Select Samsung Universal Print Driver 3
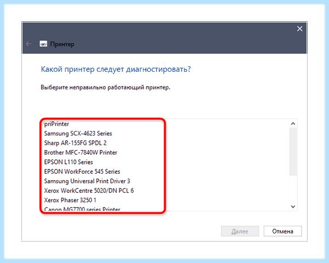This screenshot has width=329, height=263. [87, 181]
